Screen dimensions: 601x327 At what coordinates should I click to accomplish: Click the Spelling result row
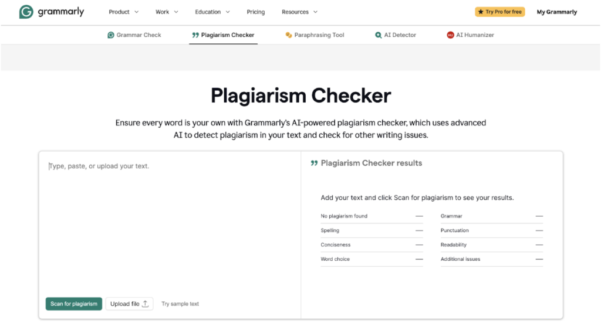click(x=372, y=230)
